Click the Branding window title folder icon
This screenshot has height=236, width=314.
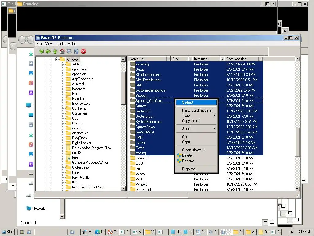tap(20, 4)
